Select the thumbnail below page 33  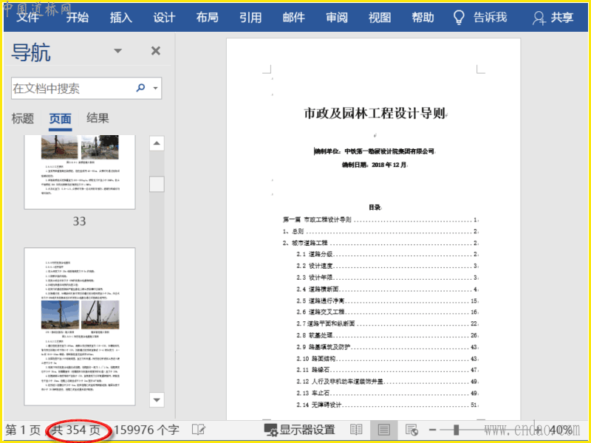[x=80, y=326]
